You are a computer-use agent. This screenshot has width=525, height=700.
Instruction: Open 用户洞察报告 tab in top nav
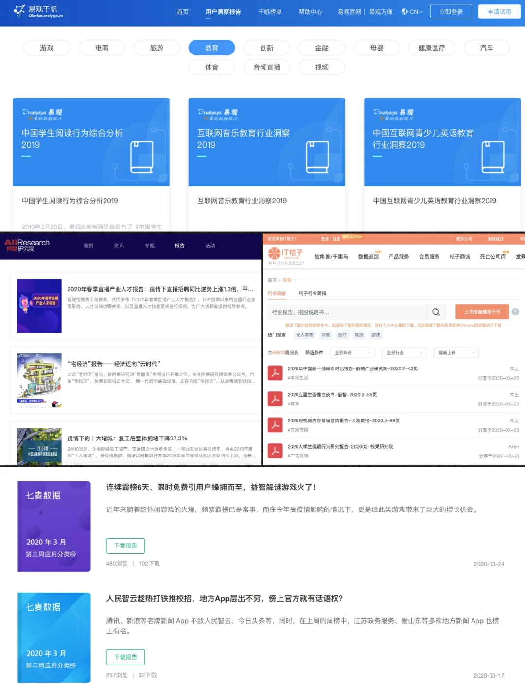point(223,12)
